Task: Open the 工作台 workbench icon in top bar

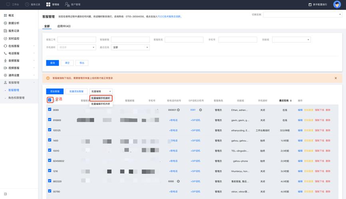Action: (8, 4)
